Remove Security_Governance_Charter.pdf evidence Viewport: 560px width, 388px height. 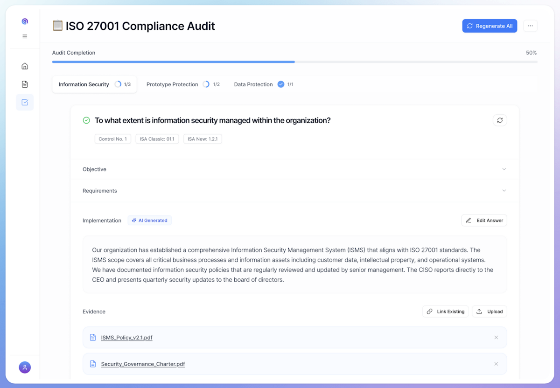point(496,364)
